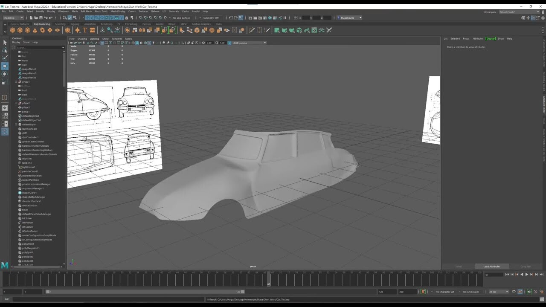Click the Load Attributes button
Image resolution: width=546 pixels, height=307 pixels.
(491, 266)
